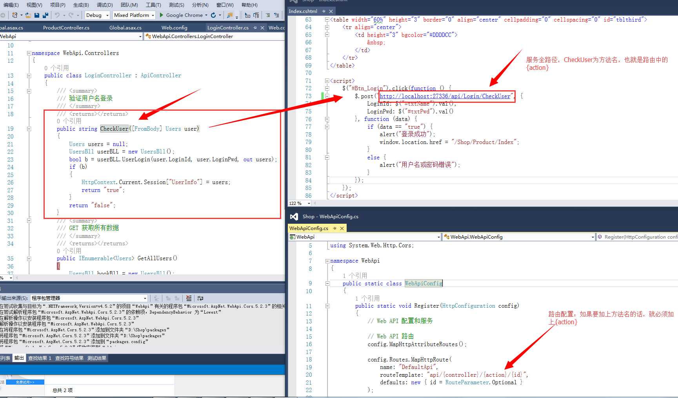The height and width of the screenshot is (398, 678).
Task: Switch to the ProductController.cs tab
Action: click(x=66, y=28)
